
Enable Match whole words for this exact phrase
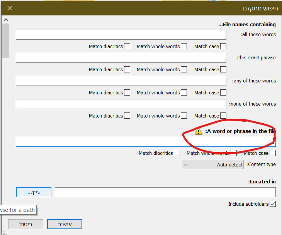pyautogui.click(x=184, y=69)
